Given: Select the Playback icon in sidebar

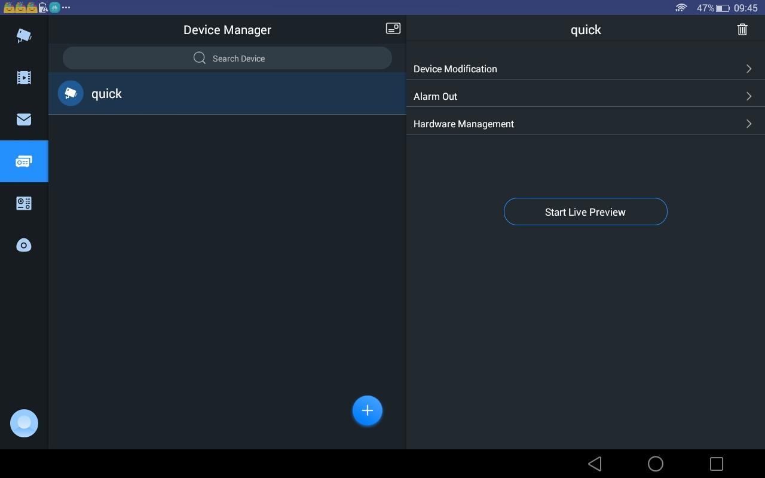Looking at the screenshot, I should (24, 78).
